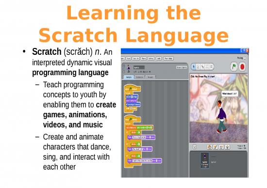Switch to the Costumes tab
This screenshot has width=267, height=188.
pos(140,77)
